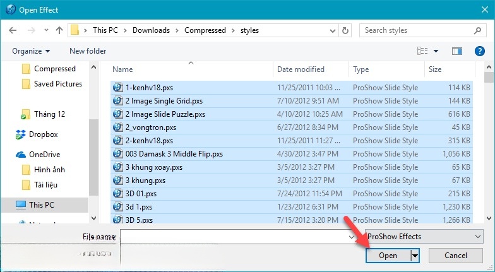Select the 003 Damask 3 Middle Flip.pxs file
Screen dimensions: 495x272
click(174, 154)
